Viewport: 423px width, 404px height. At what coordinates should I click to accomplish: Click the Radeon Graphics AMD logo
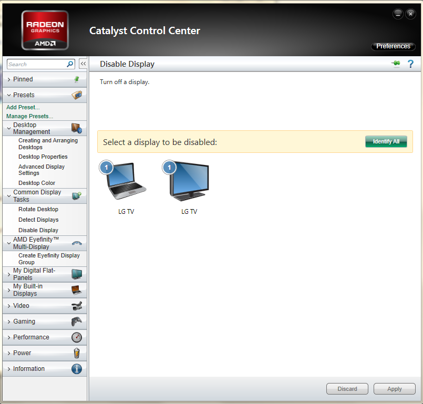[x=45, y=30]
